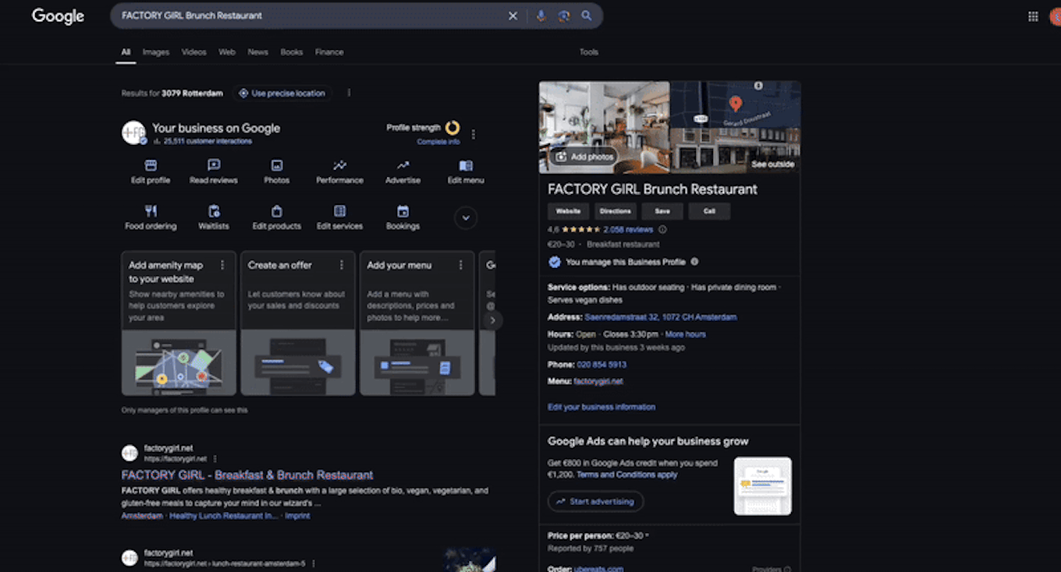Open 25,511 customer interactions link
Viewport: 1061px width, 572px height.
click(208, 141)
